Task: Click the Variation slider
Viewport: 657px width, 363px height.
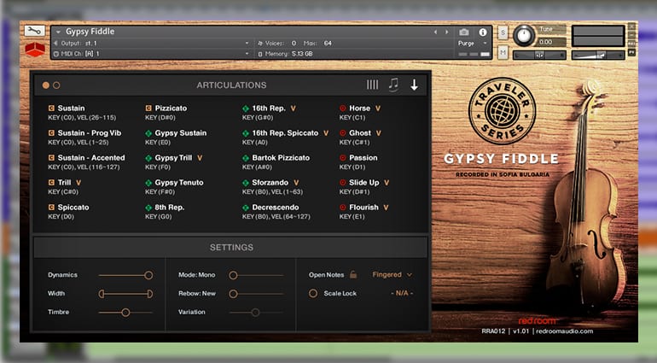Action: (257, 313)
